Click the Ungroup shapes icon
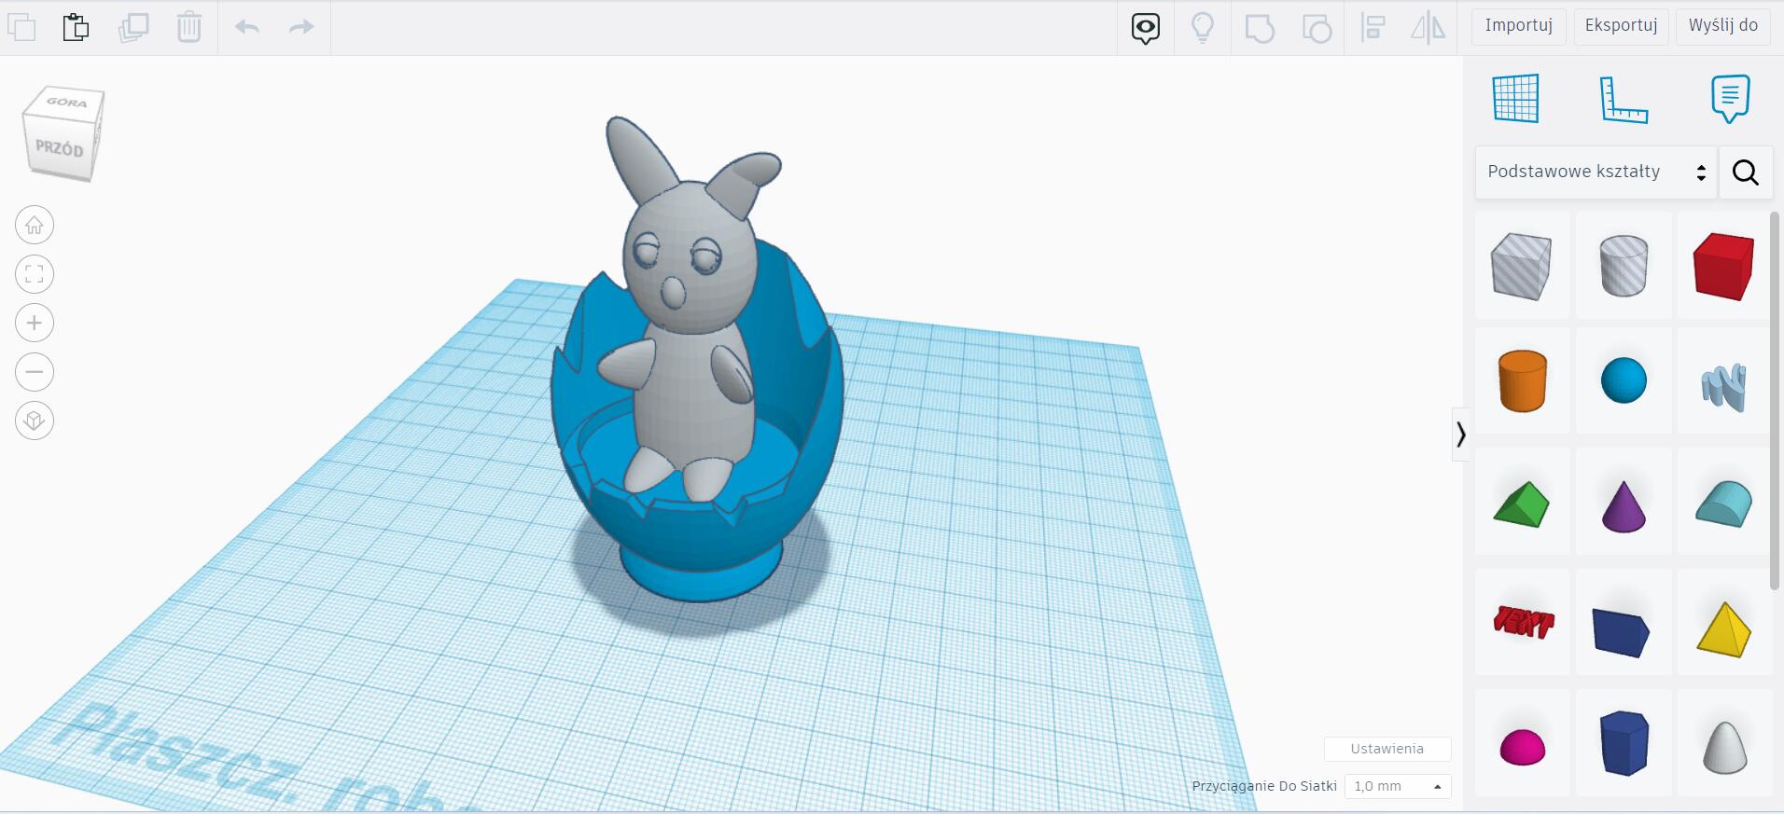Image resolution: width=1784 pixels, height=814 pixels. 1317,28
